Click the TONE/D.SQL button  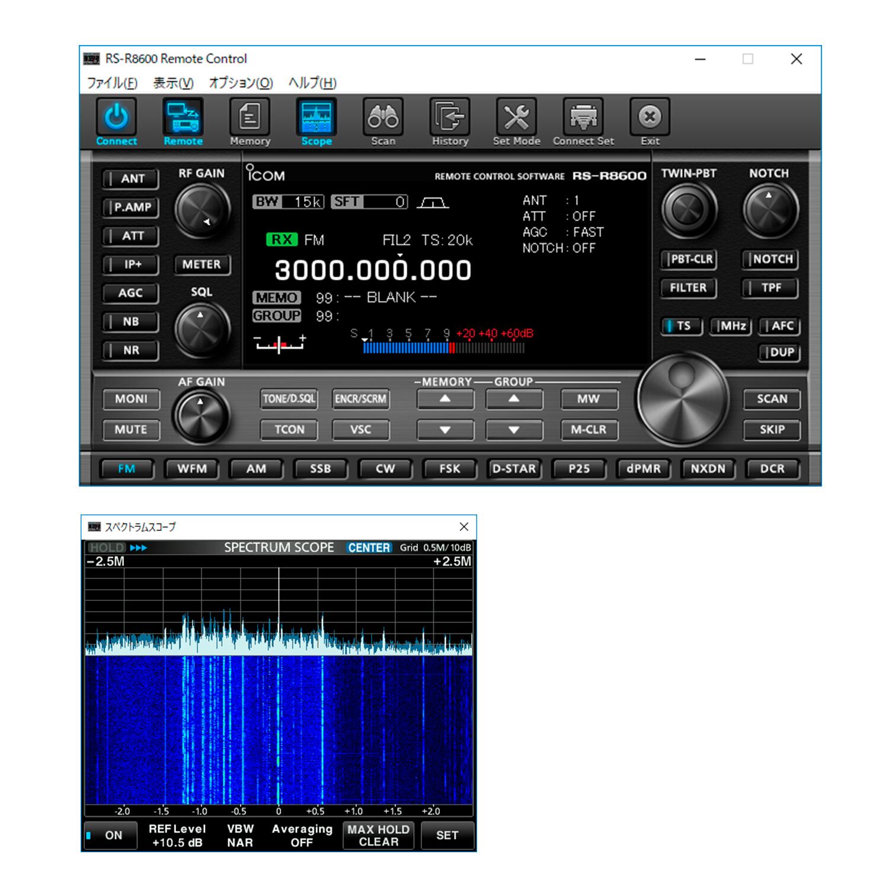(289, 399)
